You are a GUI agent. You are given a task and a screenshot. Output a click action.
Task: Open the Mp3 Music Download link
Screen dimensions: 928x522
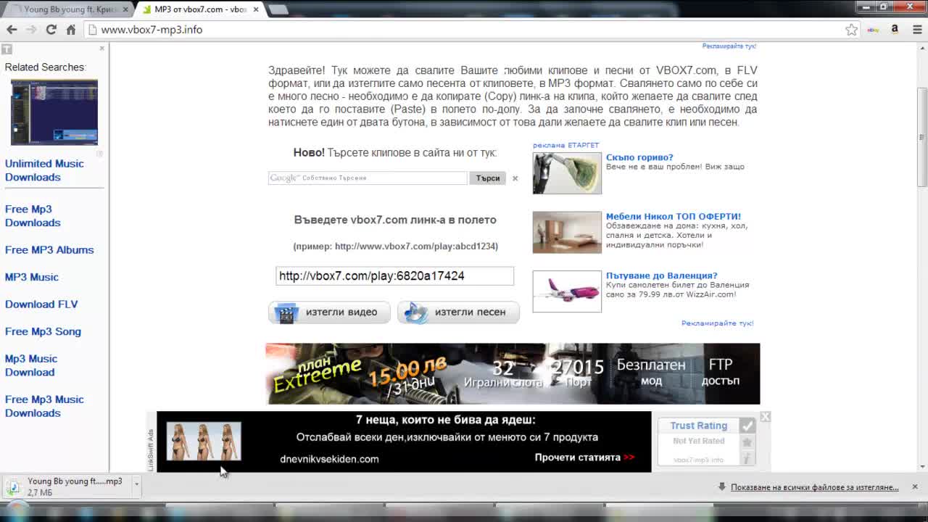coord(31,365)
